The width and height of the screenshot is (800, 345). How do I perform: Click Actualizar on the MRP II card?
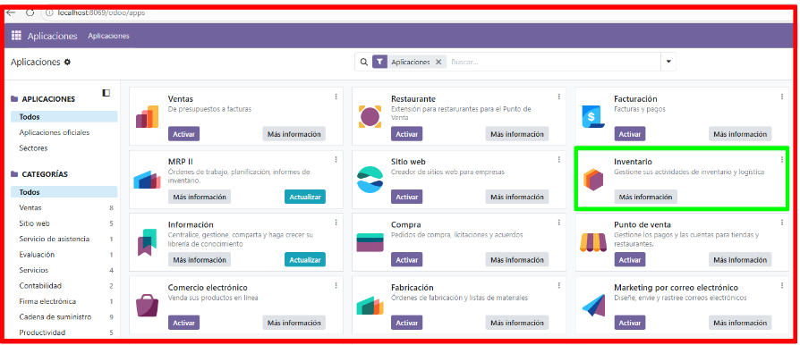[x=305, y=197]
